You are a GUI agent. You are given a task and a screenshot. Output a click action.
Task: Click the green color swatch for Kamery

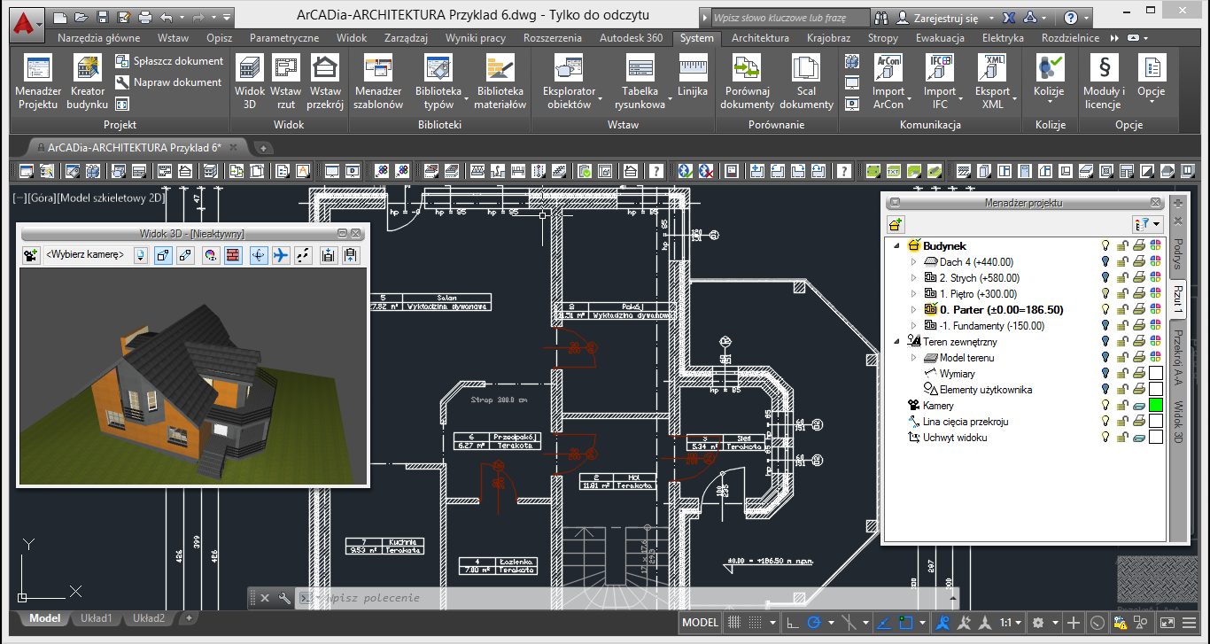1156,406
